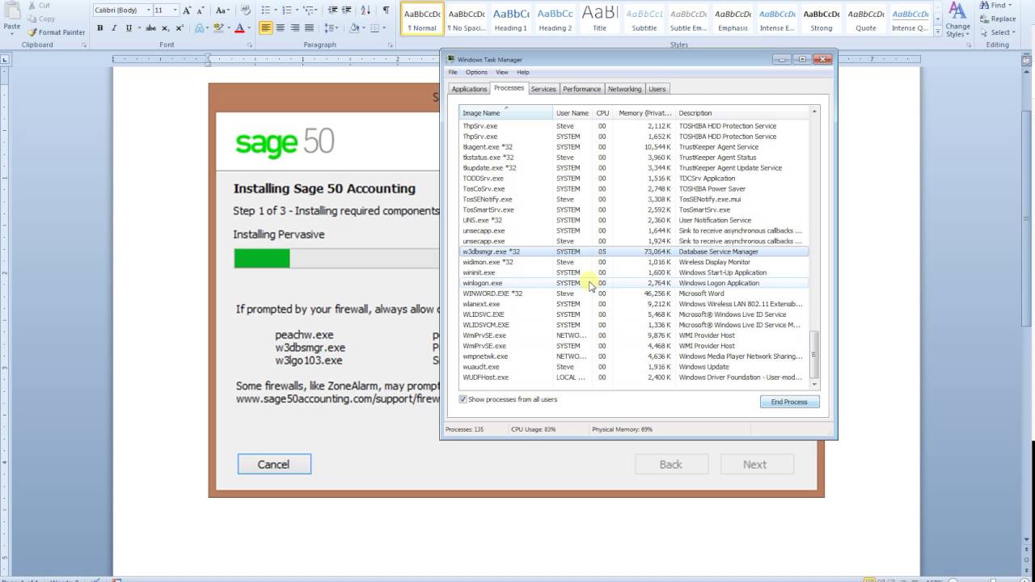This screenshot has width=1035, height=582.
Task: Justify the paragraph text
Action: 308,27
